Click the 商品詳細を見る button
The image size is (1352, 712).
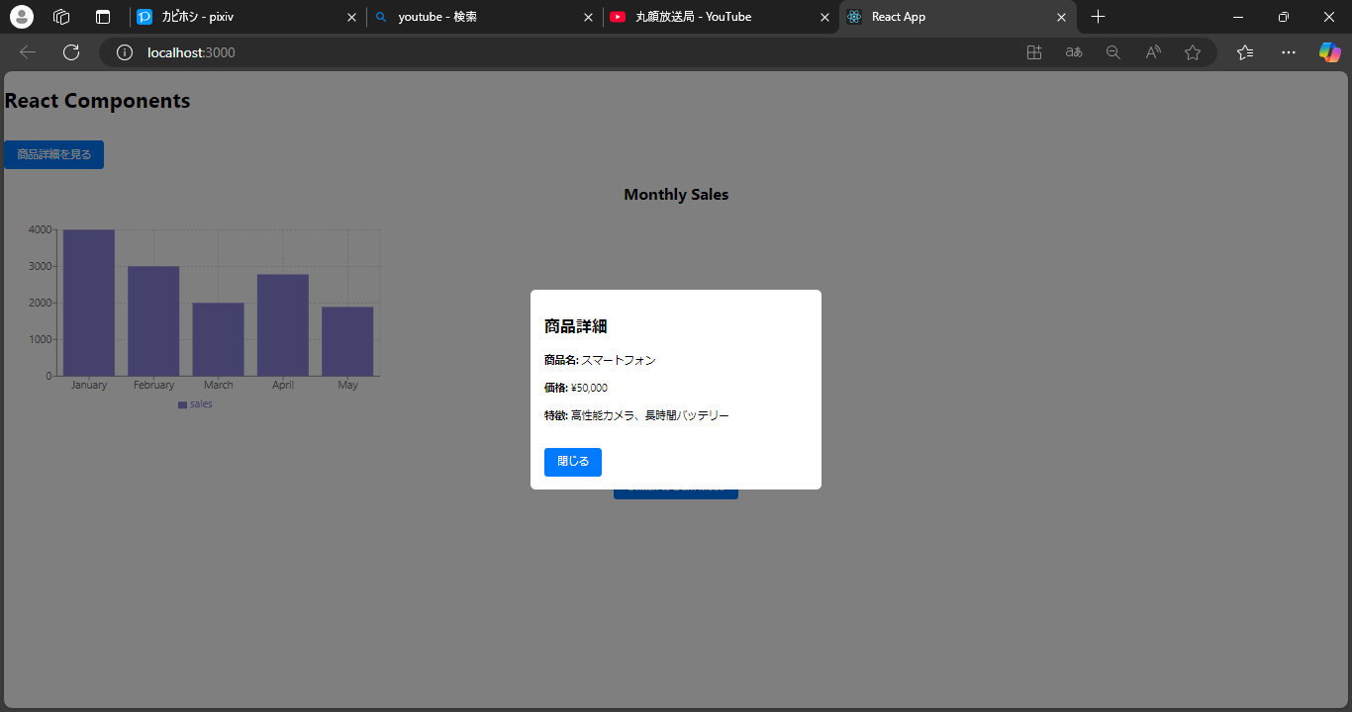coord(53,154)
